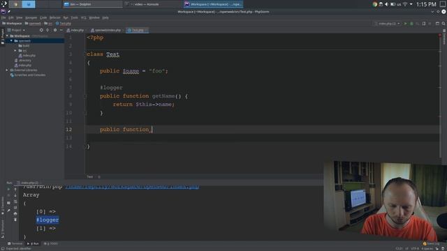Click the 1:15 PM clock
The width and height of the screenshot is (447, 251).
point(426,4)
